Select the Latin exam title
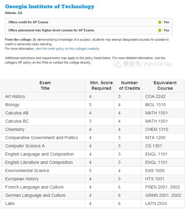This screenshot has height=209, width=186. coord(10,204)
